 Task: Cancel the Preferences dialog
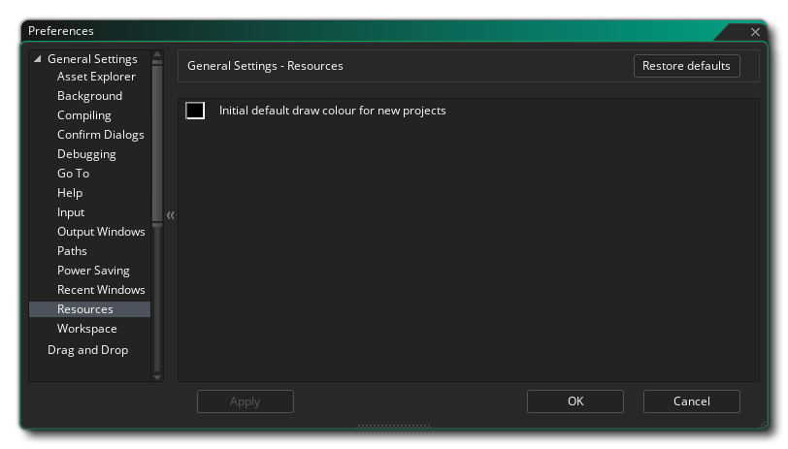coord(691,401)
